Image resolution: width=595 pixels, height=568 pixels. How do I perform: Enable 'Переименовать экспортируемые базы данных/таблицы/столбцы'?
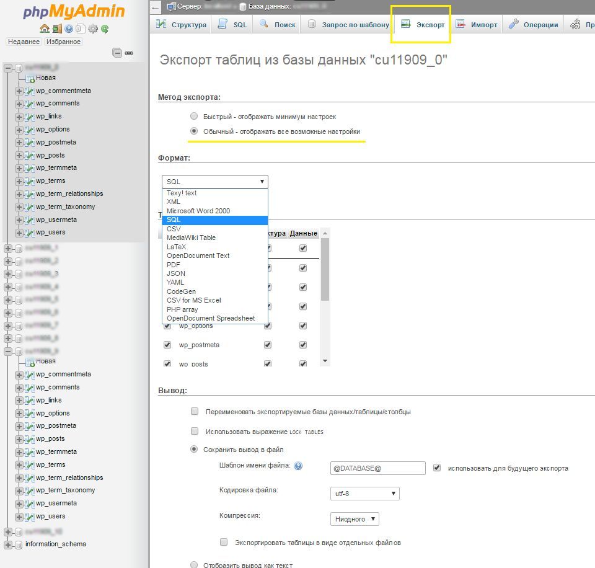coord(194,411)
